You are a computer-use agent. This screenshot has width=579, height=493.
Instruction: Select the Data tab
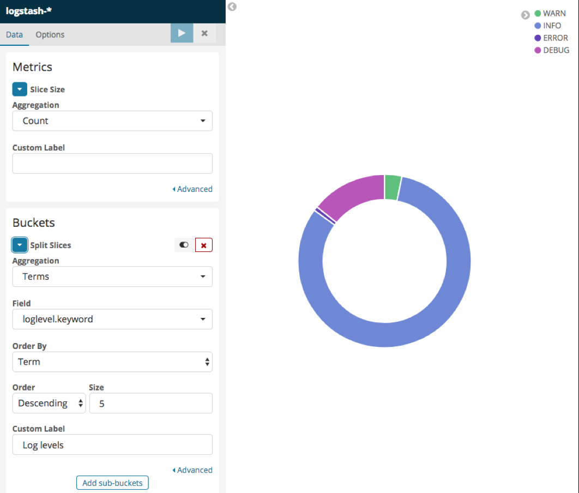15,35
